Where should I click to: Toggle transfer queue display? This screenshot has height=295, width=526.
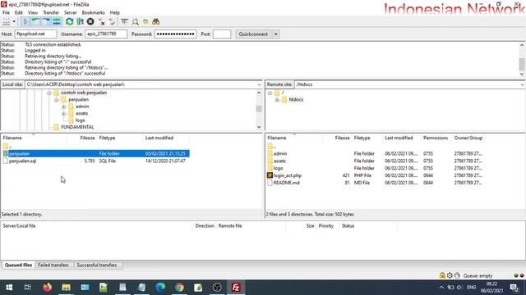57,22
